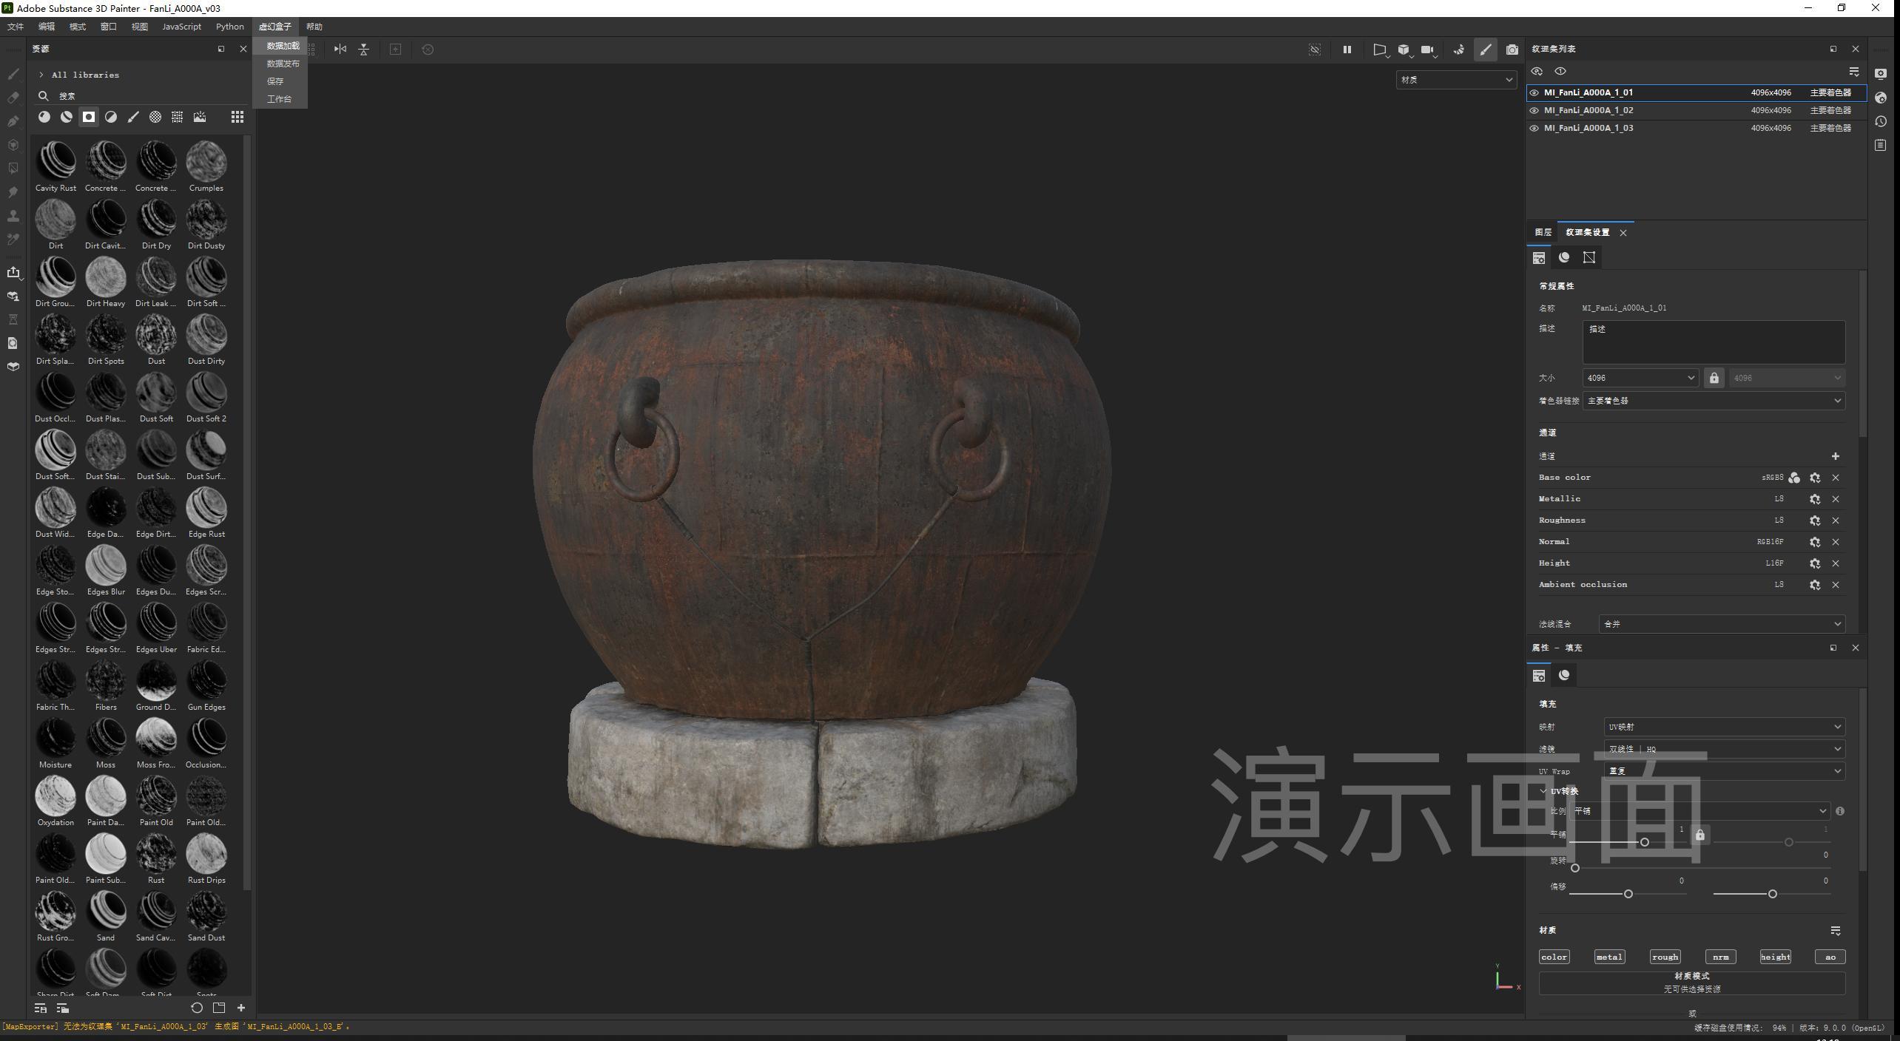Screen dimensions: 1900x1041
Task: Open the 平铺 scale mode dropdown
Action: (1700, 811)
